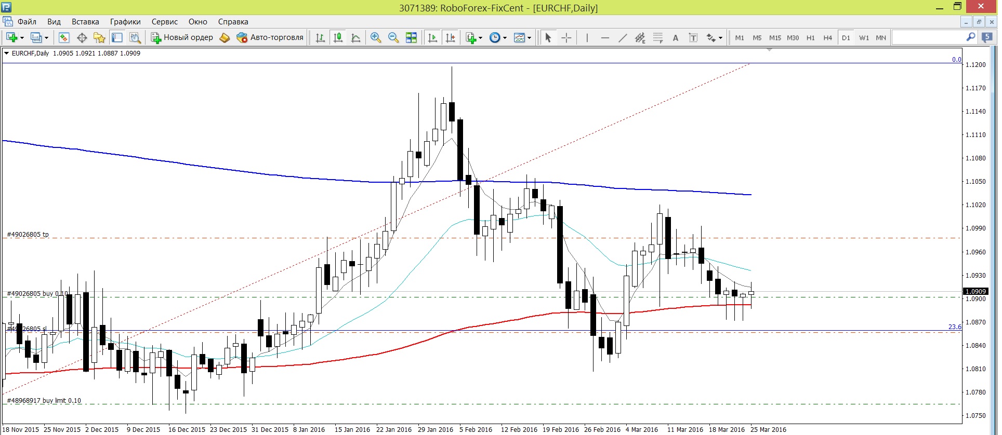Select the Crosshair tool
The height and width of the screenshot is (435, 1002).
[x=566, y=37]
